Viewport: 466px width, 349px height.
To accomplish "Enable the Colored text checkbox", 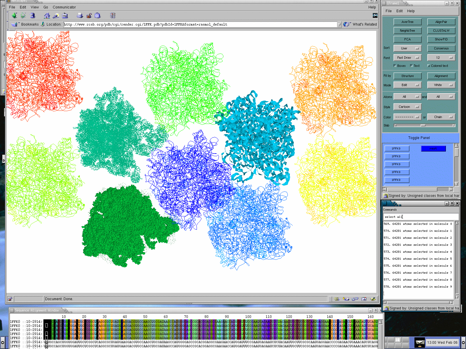I will [429, 66].
